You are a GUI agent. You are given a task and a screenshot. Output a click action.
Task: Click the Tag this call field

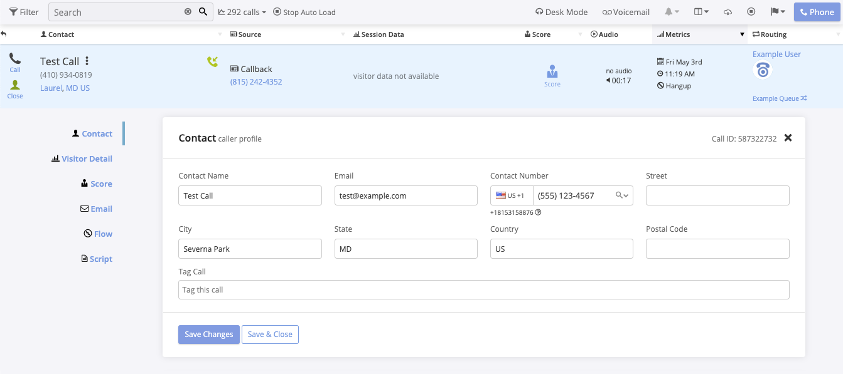pos(483,290)
